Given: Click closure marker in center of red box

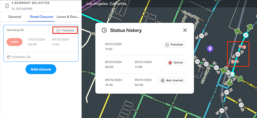Looking at the screenshot, I should click(x=238, y=54).
